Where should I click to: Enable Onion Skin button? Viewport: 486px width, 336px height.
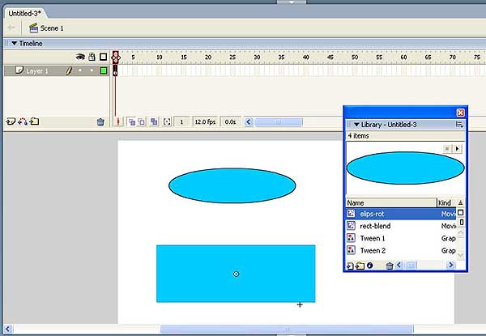click(130, 121)
